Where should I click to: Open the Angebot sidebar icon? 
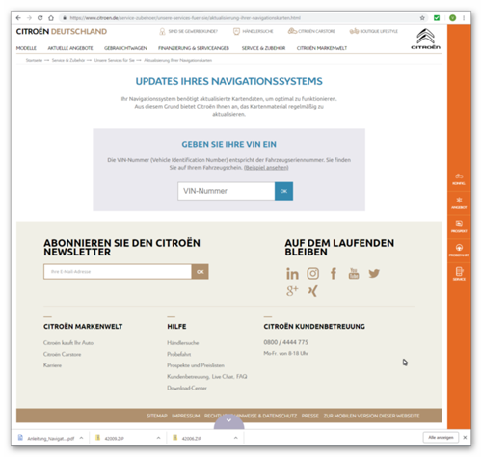[x=459, y=202]
